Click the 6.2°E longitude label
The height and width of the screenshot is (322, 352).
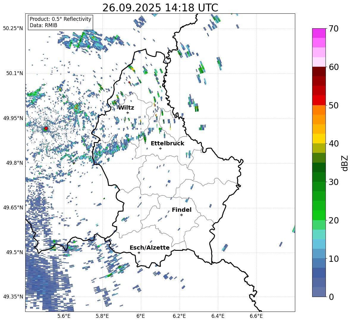pyautogui.click(x=179, y=316)
